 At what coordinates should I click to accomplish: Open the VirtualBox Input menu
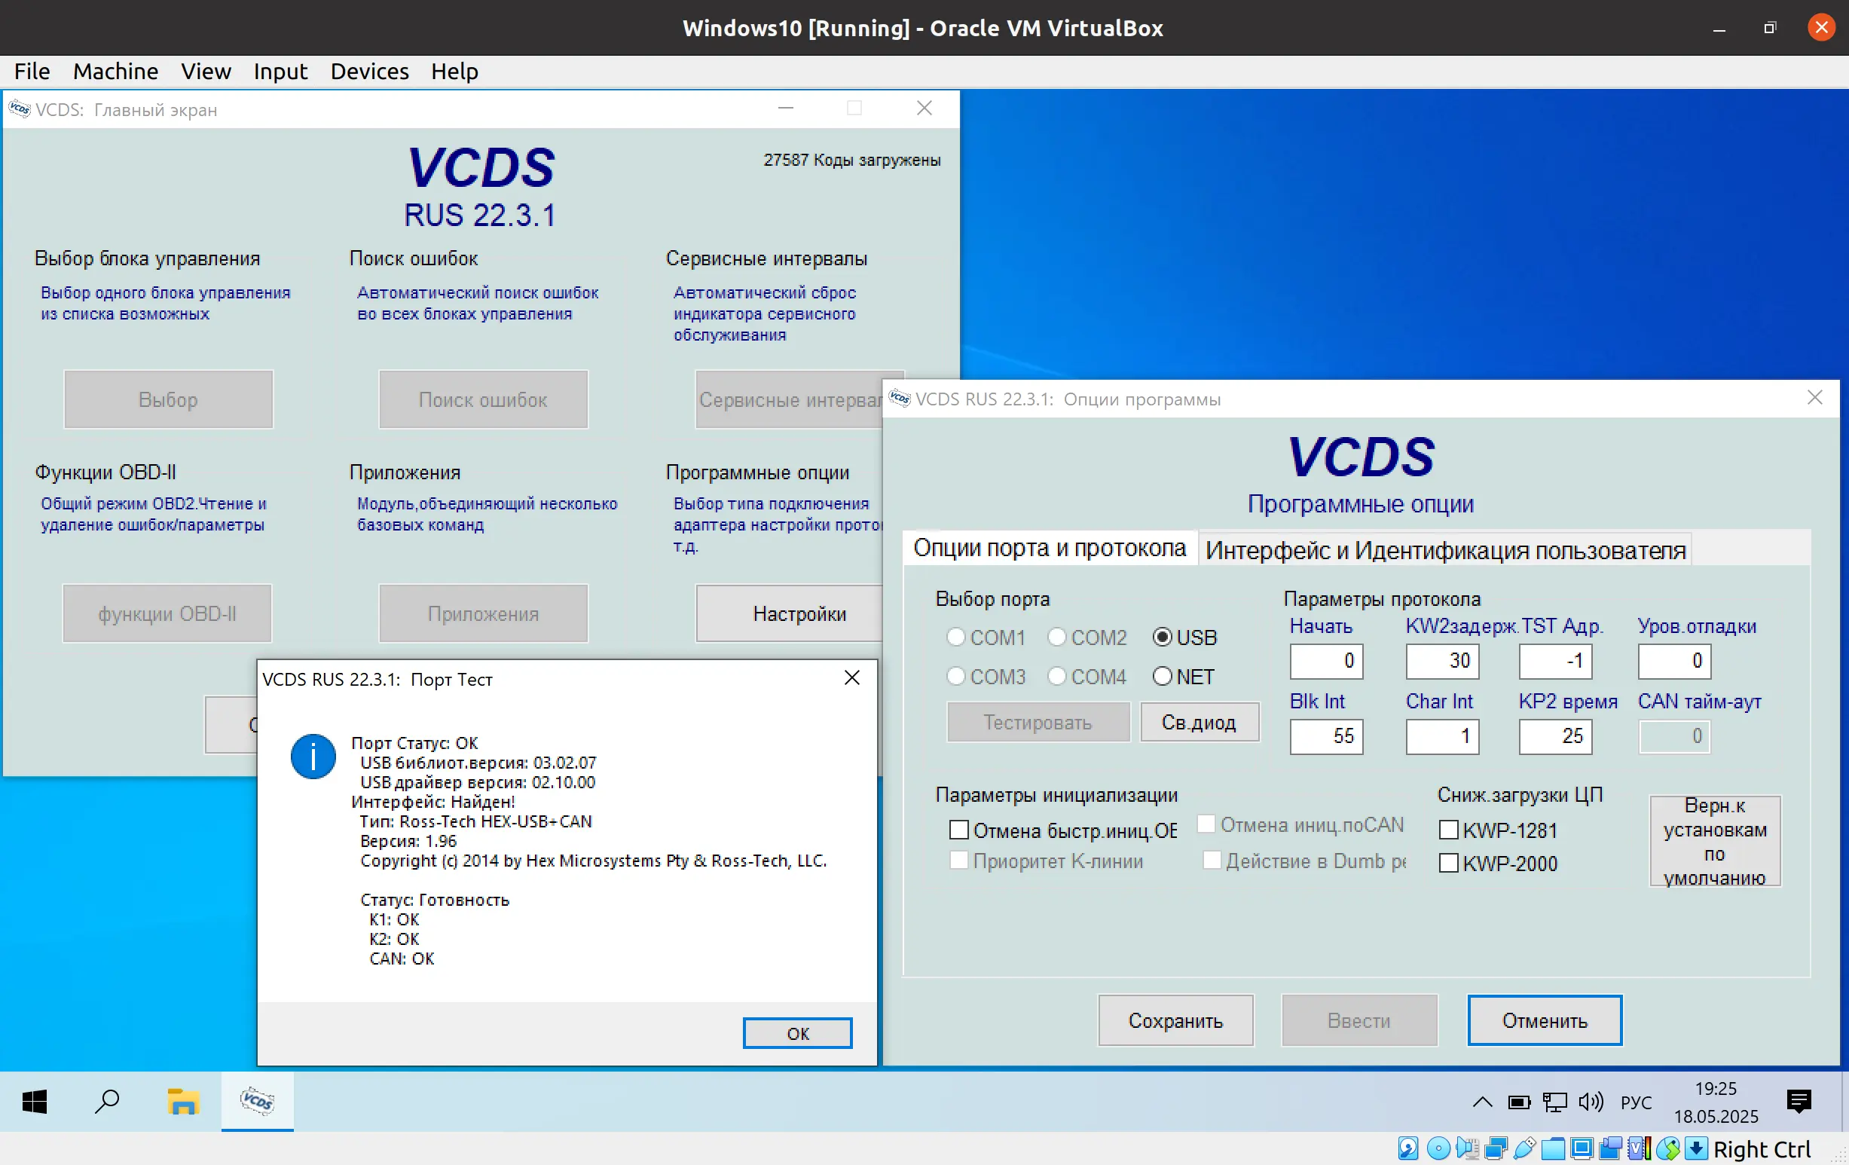(x=280, y=72)
